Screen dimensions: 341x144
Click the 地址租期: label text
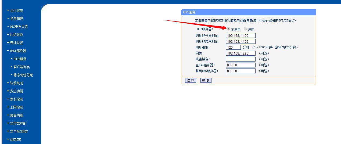(x=203, y=47)
